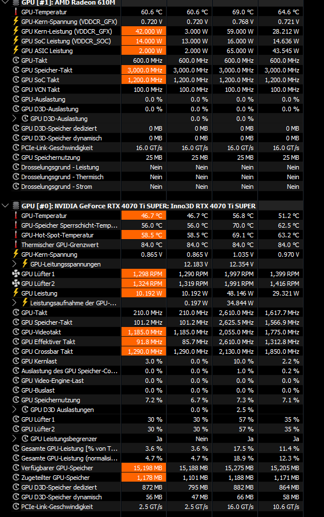Screen dimensions: 324x517
Task: Collapse the AMD Radeon 610M GPU section
Action: (5, 2)
